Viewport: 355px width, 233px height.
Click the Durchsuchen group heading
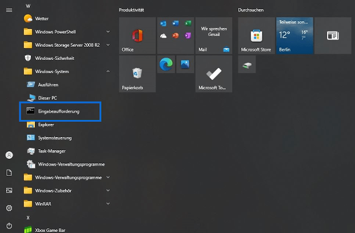click(x=251, y=10)
